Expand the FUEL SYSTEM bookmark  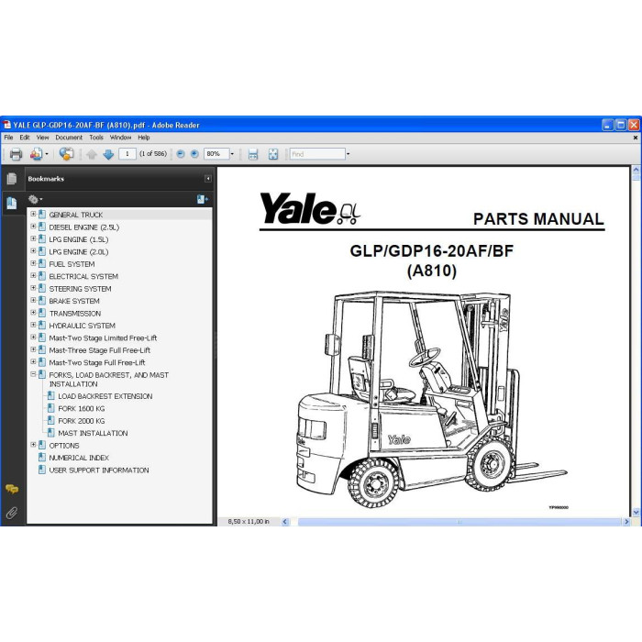click(34, 263)
